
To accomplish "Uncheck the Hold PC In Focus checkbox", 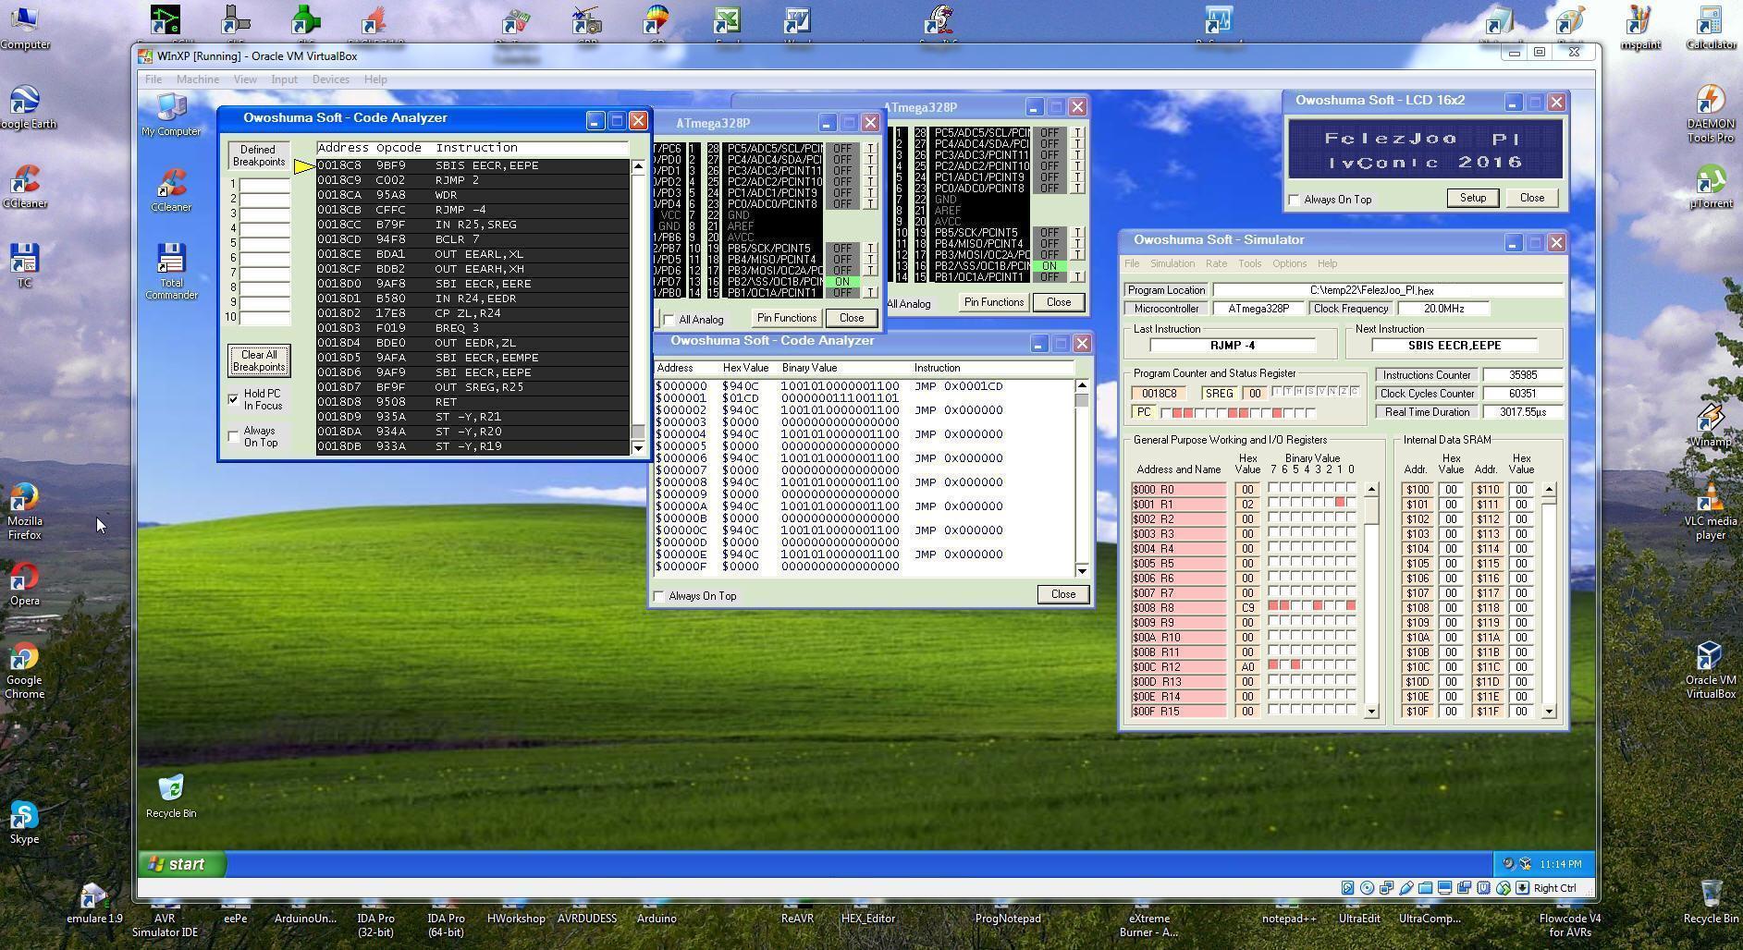I will tap(234, 399).
